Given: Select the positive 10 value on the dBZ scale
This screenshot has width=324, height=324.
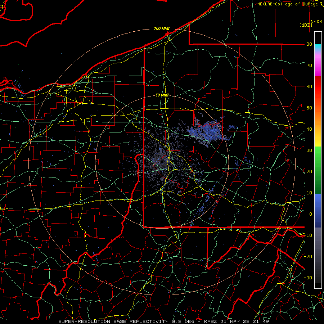Looking at the screenshot, I should tap(309, 193).
